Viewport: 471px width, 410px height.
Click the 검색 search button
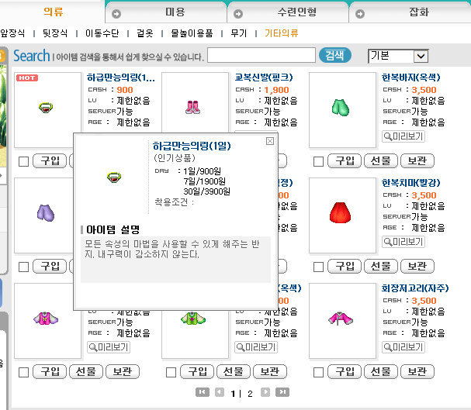click(x=334, y=55)
